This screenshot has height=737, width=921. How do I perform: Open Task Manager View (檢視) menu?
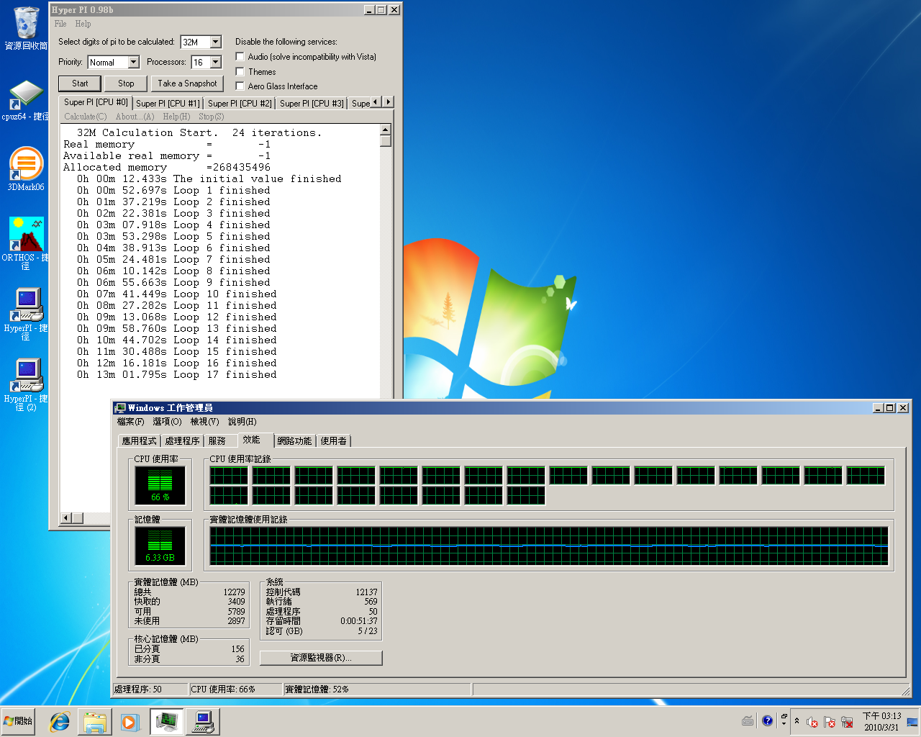pyautogui.click(x=204, y=422)
